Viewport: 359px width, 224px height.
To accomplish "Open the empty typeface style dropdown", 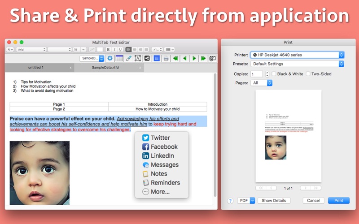I will point(60,49).
